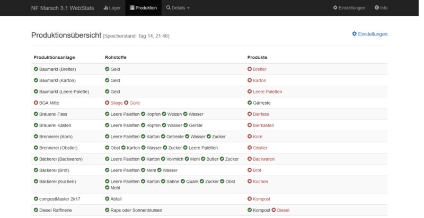Open the Kuchen product link
424x218 pixels.
[x=260, y=181]
